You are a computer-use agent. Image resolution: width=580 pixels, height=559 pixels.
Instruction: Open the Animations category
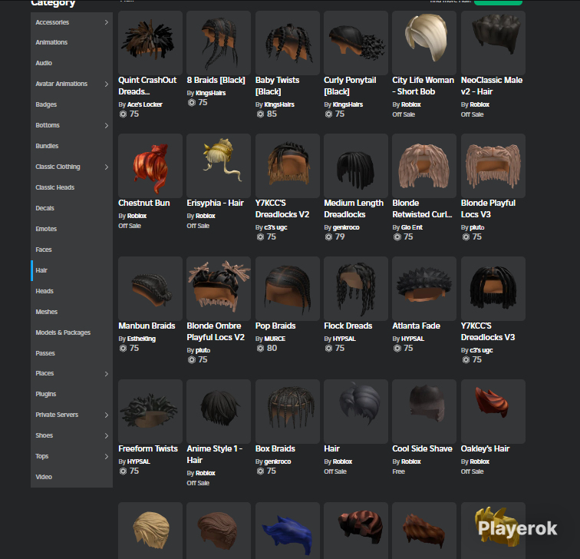click(x=51, y=42)
